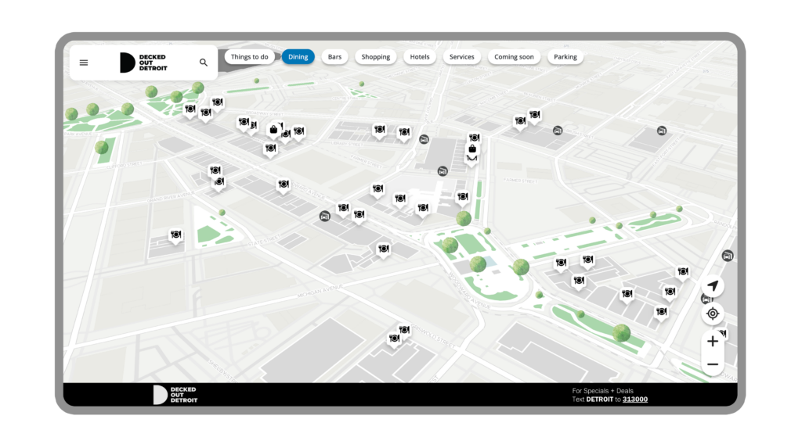Click the Michigan Avenue street label

pos(320,291)
